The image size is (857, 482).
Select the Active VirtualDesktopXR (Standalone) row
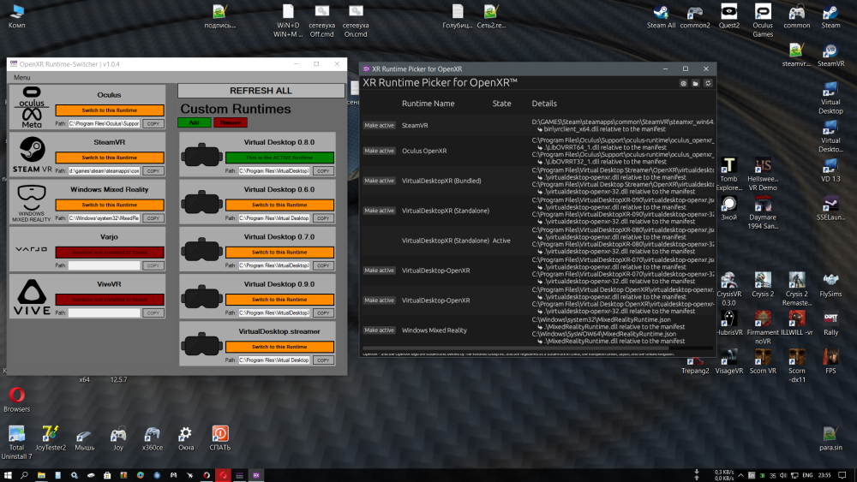click(x=538, y=241)
